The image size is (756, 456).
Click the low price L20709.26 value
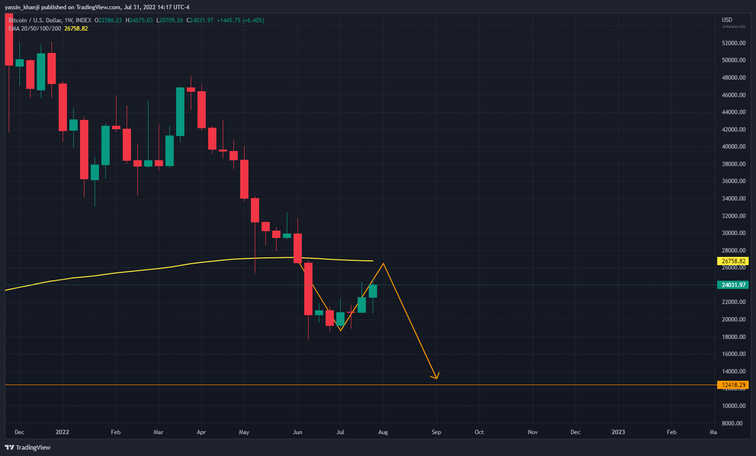(x=170, y=20)
